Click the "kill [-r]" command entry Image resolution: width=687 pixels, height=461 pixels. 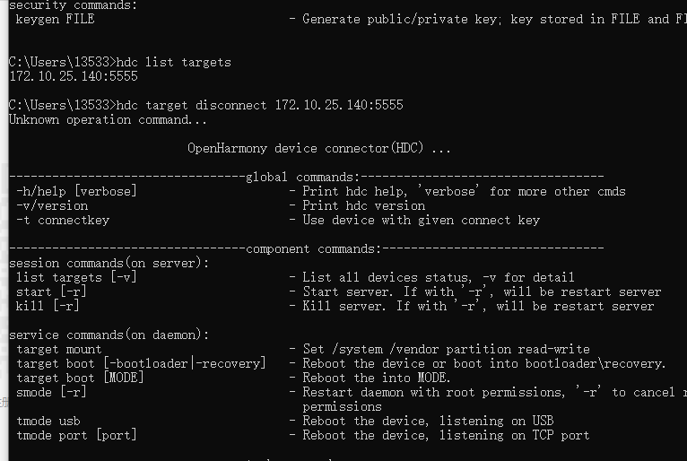point(48,306)
